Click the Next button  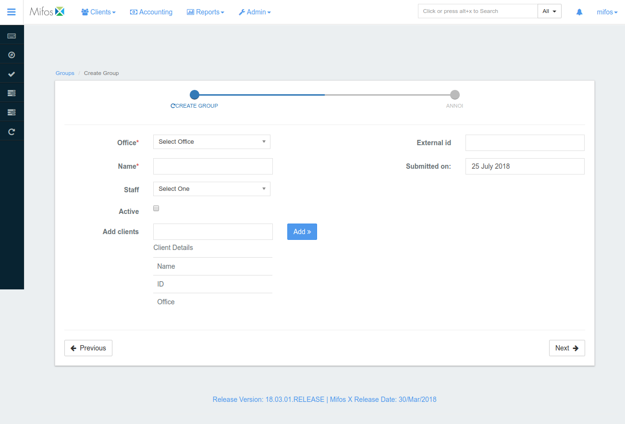tap(566, 348)
